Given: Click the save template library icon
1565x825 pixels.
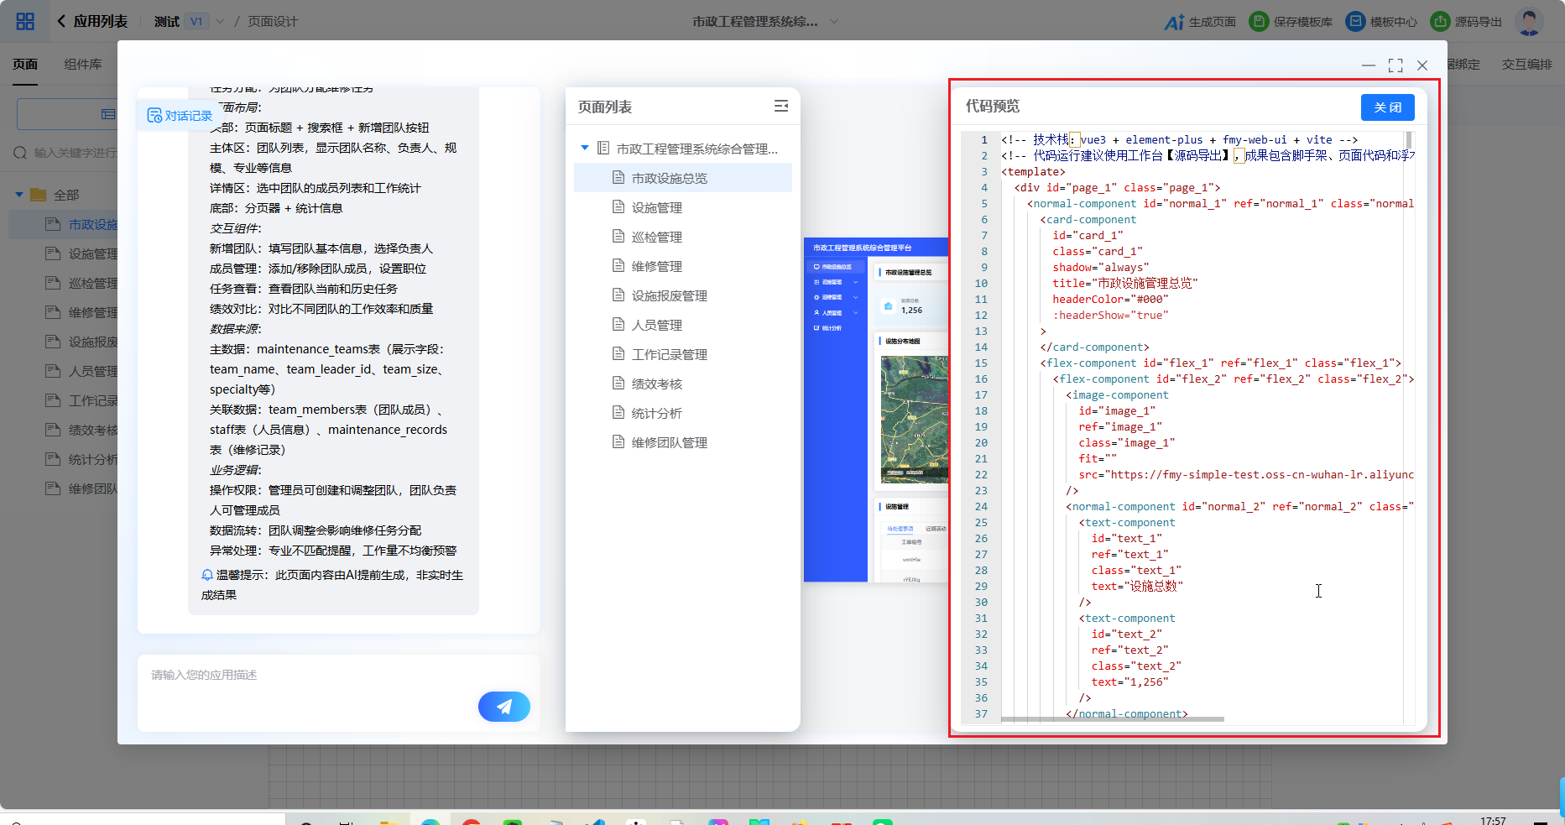Looking at the screenshot, I should (x=1258, y=22).
